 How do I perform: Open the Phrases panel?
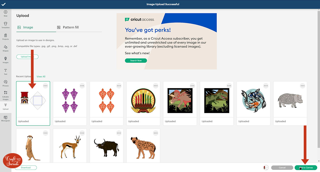[x=6, y=83]
